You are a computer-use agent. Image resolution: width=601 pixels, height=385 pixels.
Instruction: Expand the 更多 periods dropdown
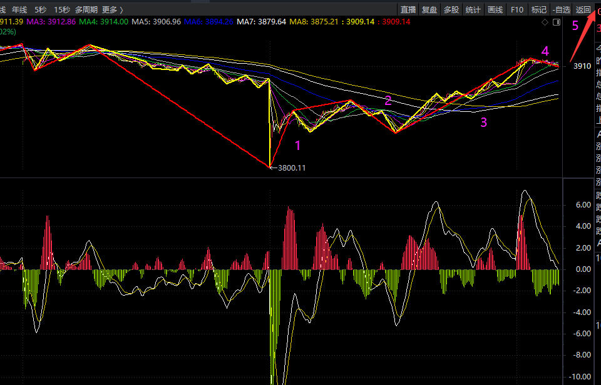112,10
